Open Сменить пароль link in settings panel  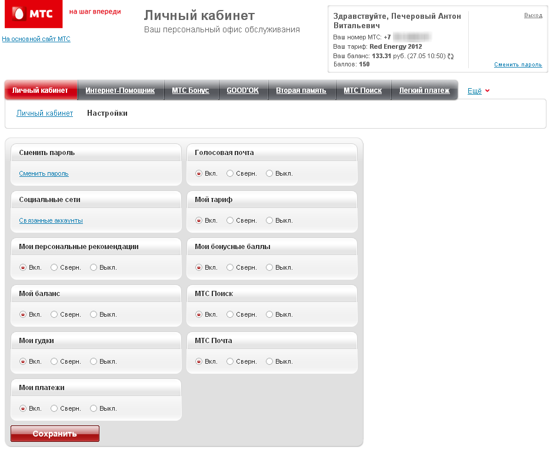point(44,173)
